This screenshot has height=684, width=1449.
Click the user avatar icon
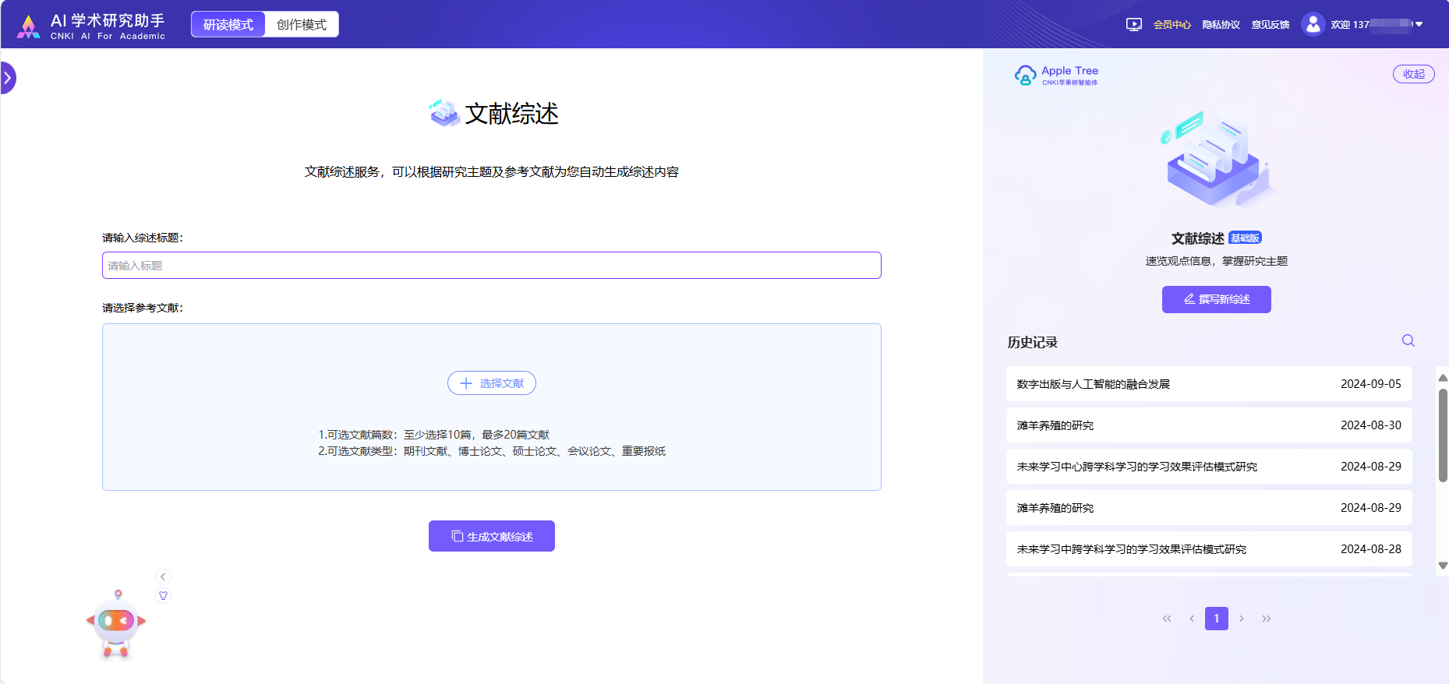point(1313,25)
